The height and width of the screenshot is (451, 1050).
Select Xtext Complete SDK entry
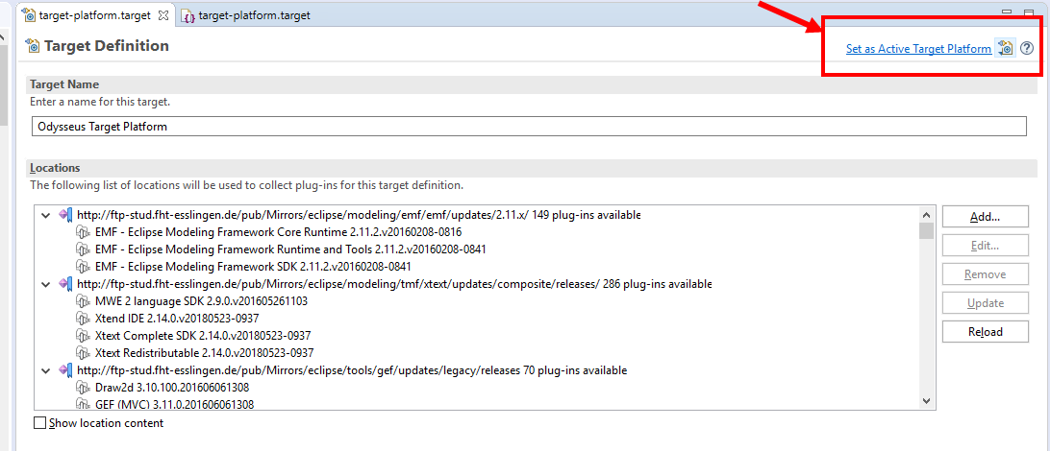tap(202, 336)
